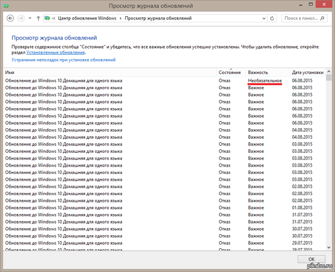The image size is (335, 272).
Task: Go up one level with the Up arrow
Action: click(x=38, y=18)
